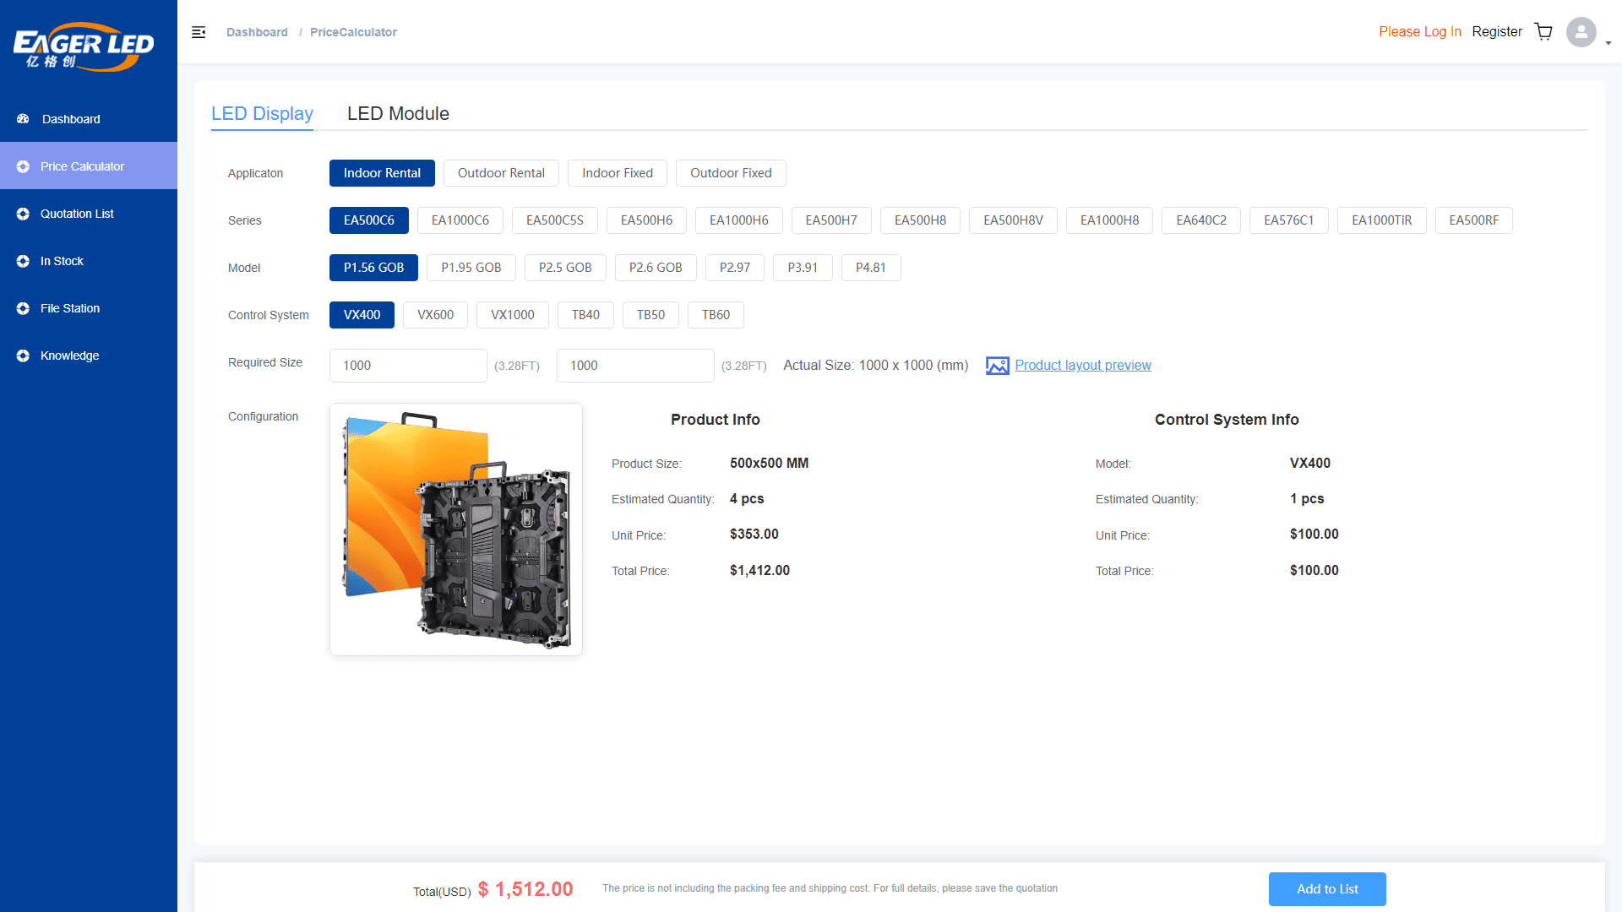Viewport: 1622px width, 912px height.
Task: Click the Register link
Action: tap(1497, 31)
